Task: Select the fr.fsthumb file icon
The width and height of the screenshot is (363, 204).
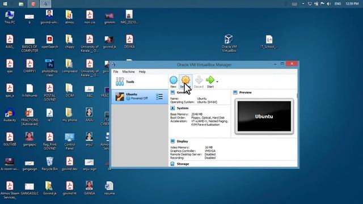Action: 29,91
